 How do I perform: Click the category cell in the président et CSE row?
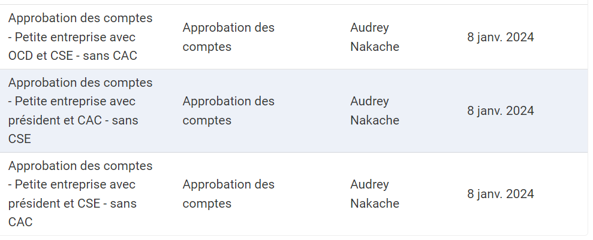pyautogui.click(x=228, y=194)
